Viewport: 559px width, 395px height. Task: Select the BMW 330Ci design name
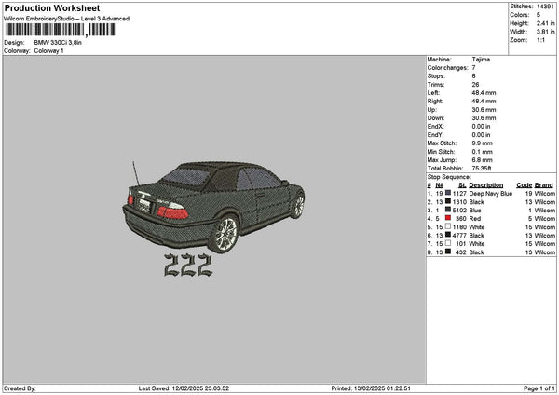[x=57, y=43]
